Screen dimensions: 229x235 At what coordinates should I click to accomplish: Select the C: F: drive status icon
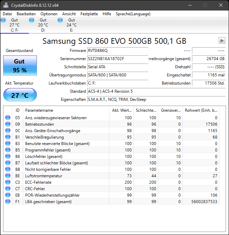[3, 20]
